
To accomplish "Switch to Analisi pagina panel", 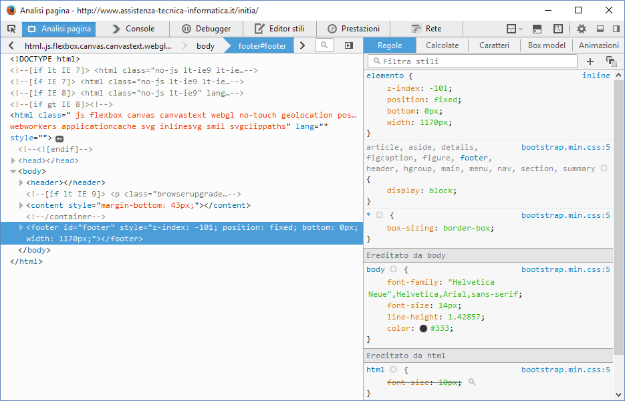I will tap(59, 29).
